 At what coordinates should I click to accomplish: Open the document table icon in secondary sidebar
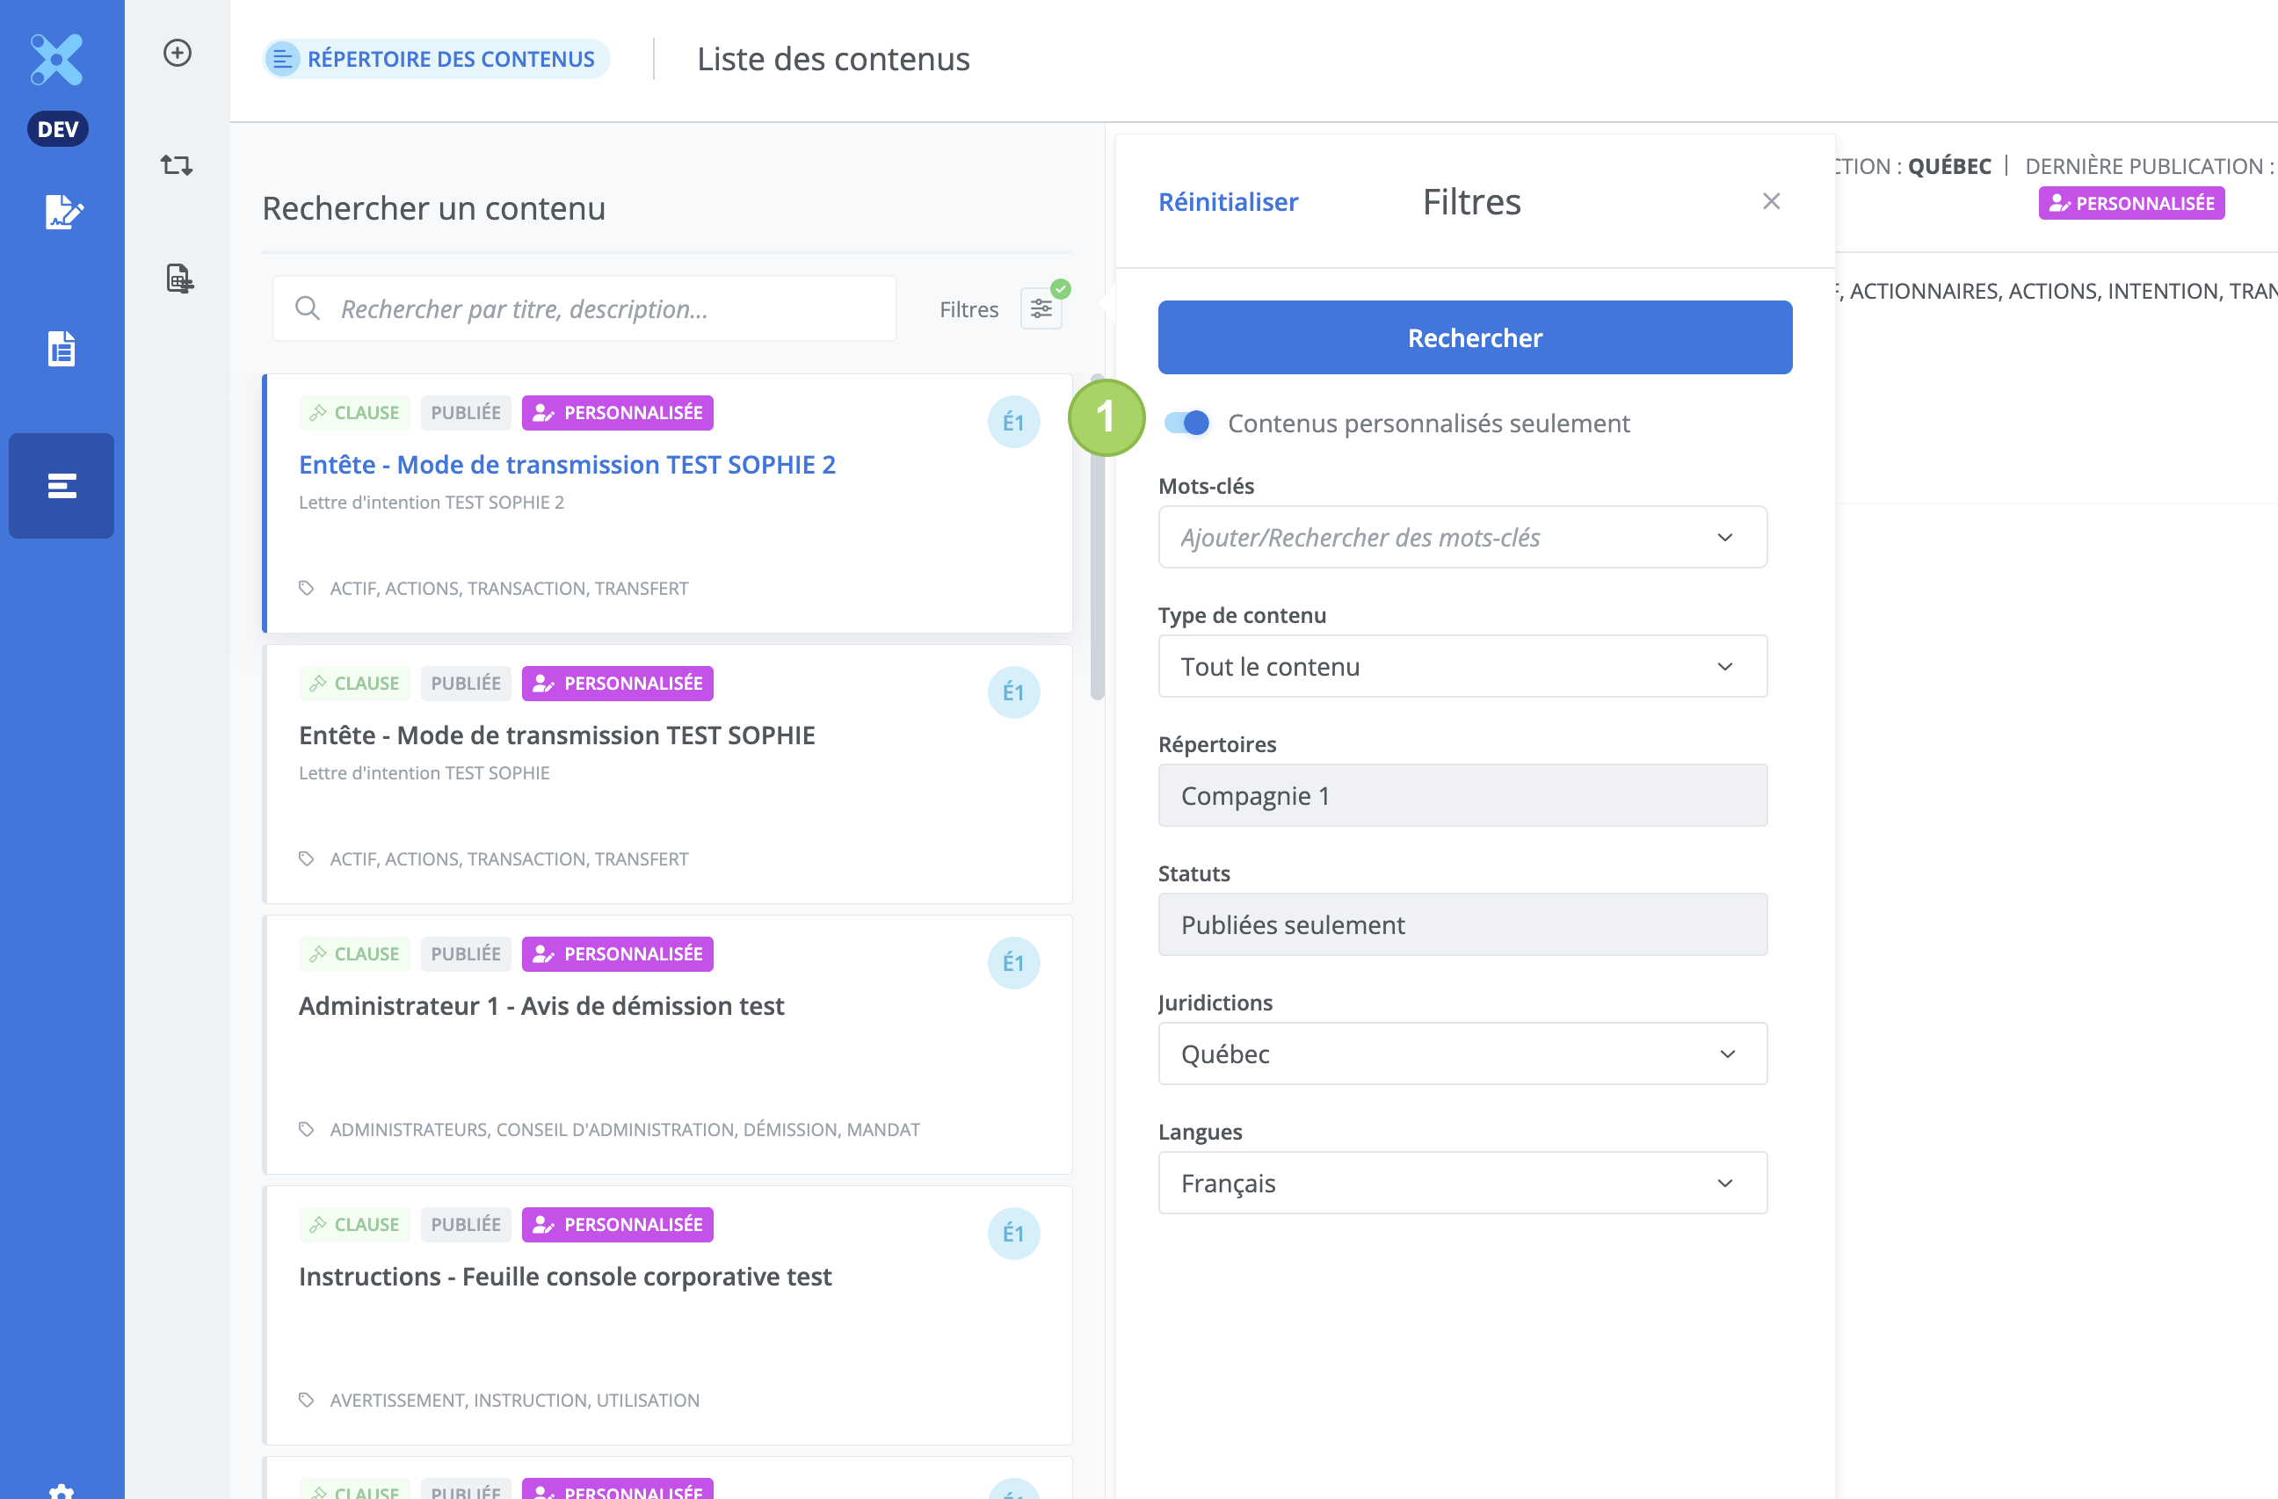pos(179,279)
